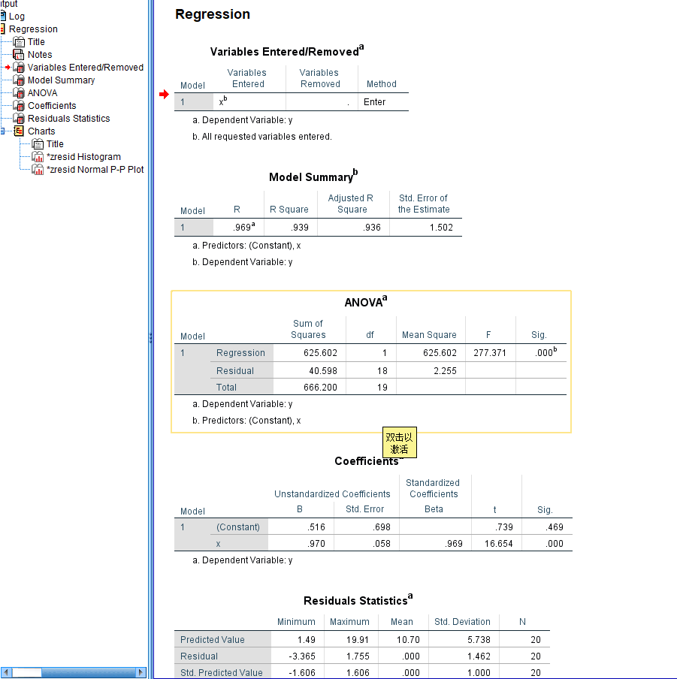
Task: Click the ANOVA table icon in outline
Action: click(x=19, y=93)
